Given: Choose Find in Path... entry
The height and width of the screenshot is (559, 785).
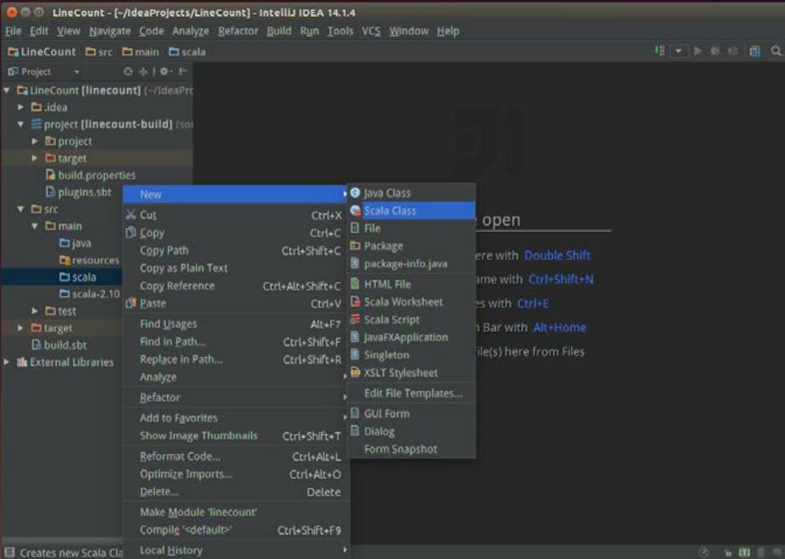Looking at the screenshot, I should (236, 342).
